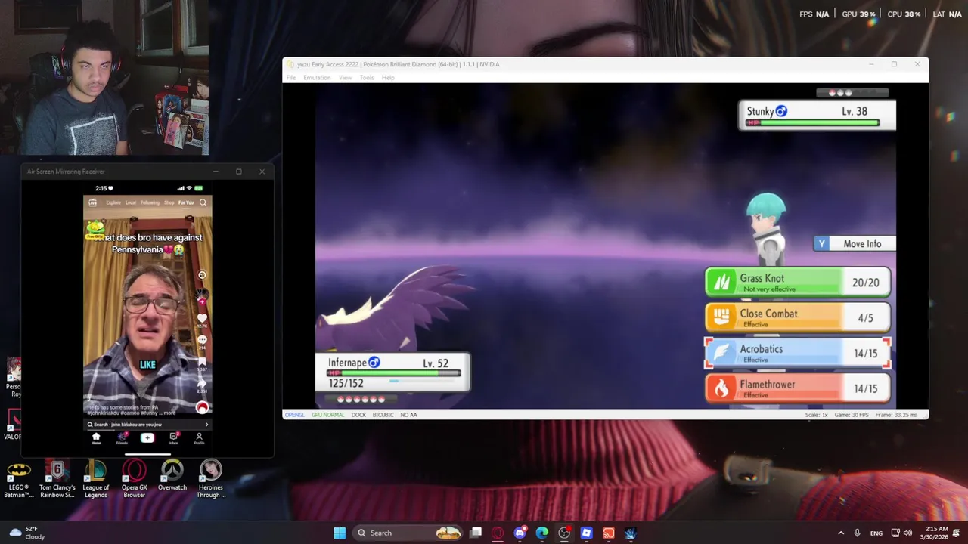968x544 pixels.
Task: Toggle DOCK mode in yuzu status bar
Action: tap(358, 415)
